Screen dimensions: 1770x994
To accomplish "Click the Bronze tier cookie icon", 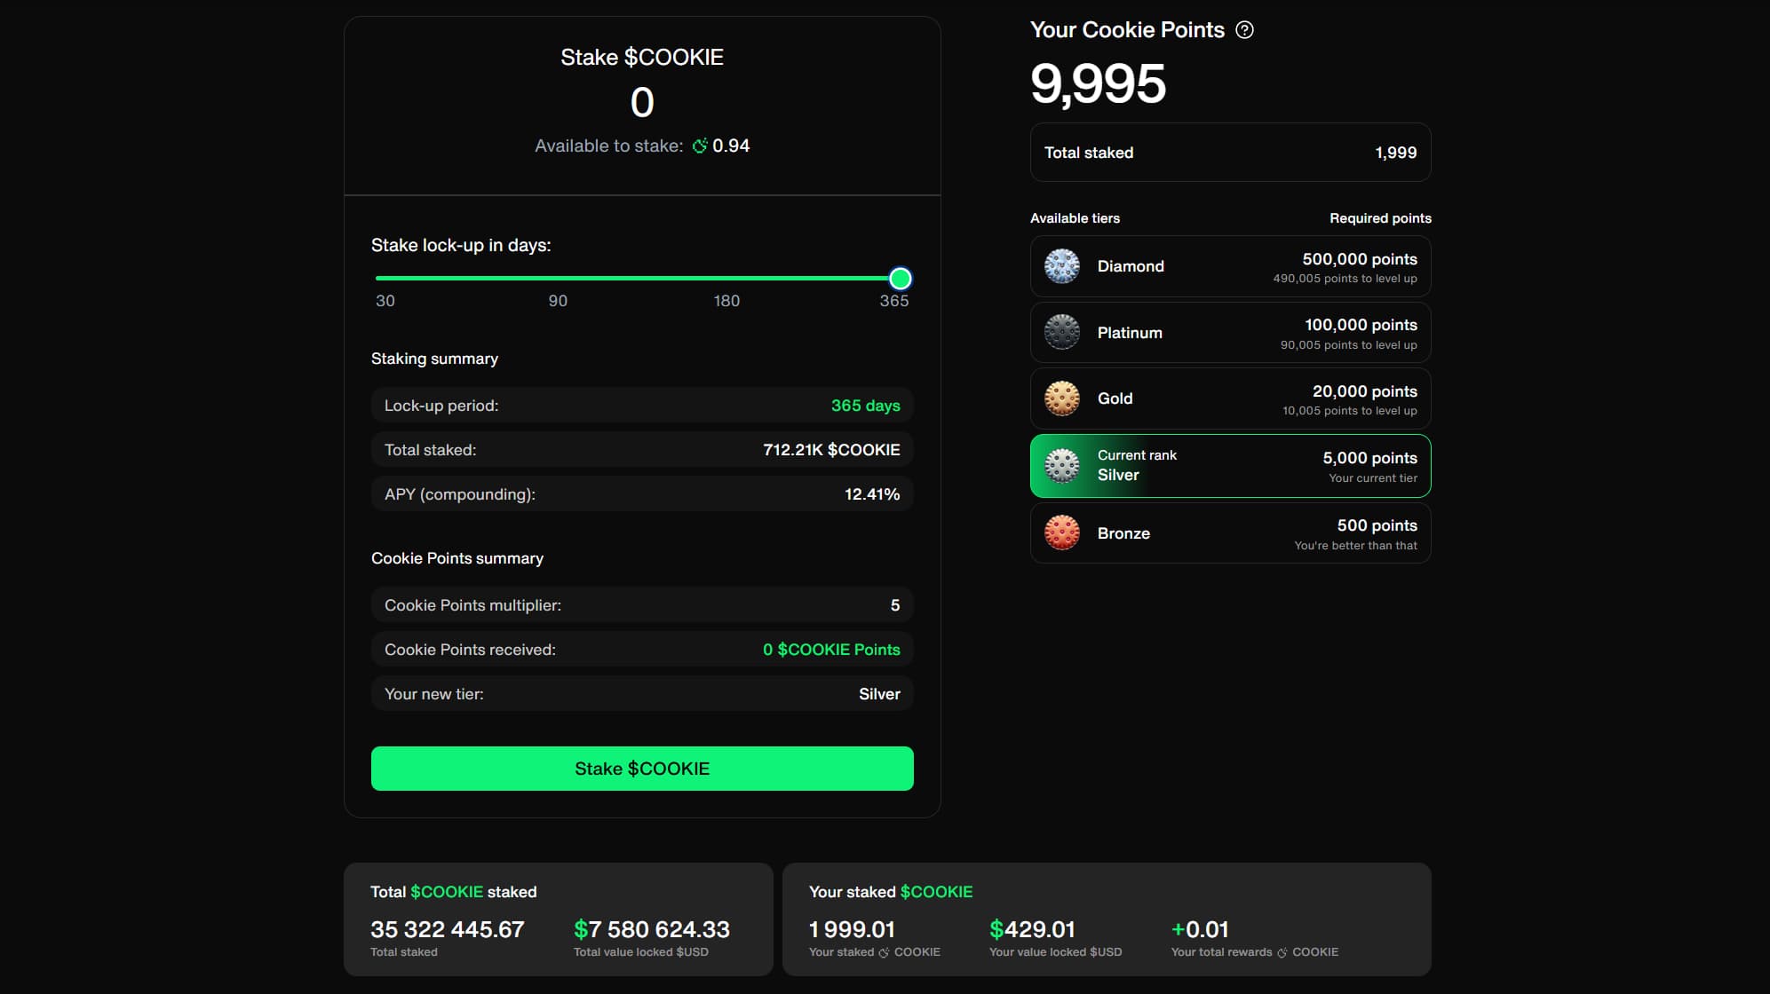I will pyautogui.click(x=1061, y=533).
